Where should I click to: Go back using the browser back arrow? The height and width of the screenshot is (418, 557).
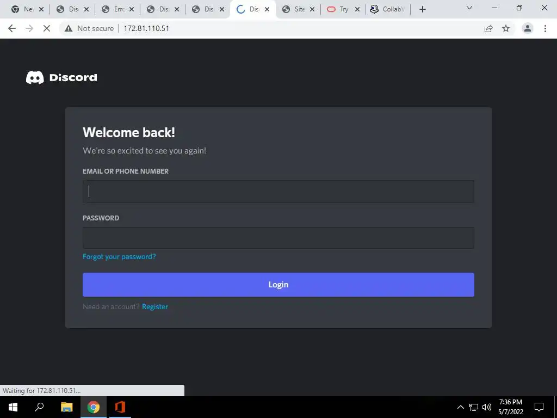pos(12,28)
